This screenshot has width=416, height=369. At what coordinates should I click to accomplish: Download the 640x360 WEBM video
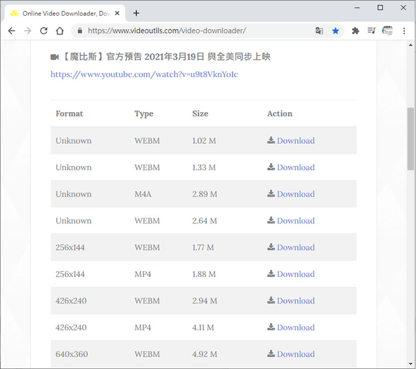point(295,354)
